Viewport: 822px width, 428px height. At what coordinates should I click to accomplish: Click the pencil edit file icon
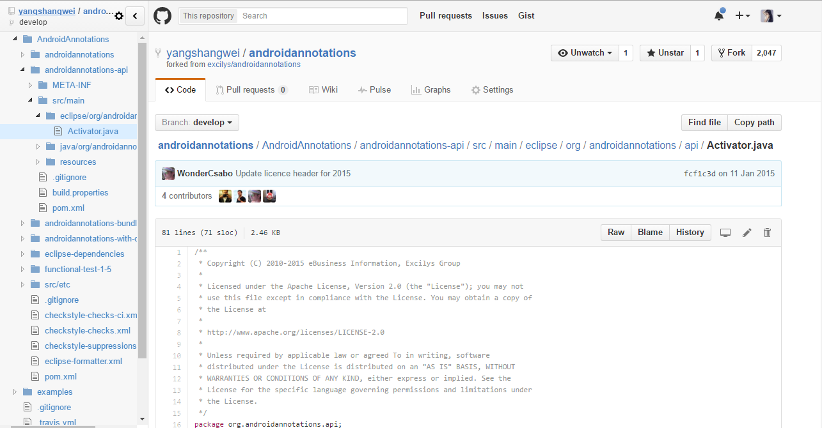click(747, 233)
